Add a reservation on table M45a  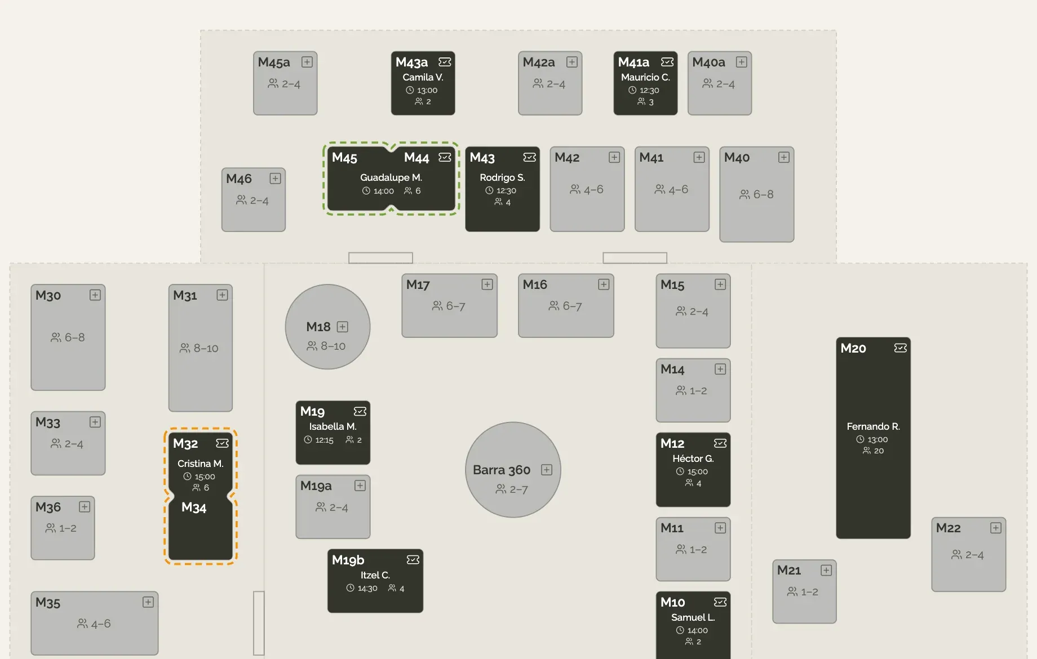[x=307, y=62]
